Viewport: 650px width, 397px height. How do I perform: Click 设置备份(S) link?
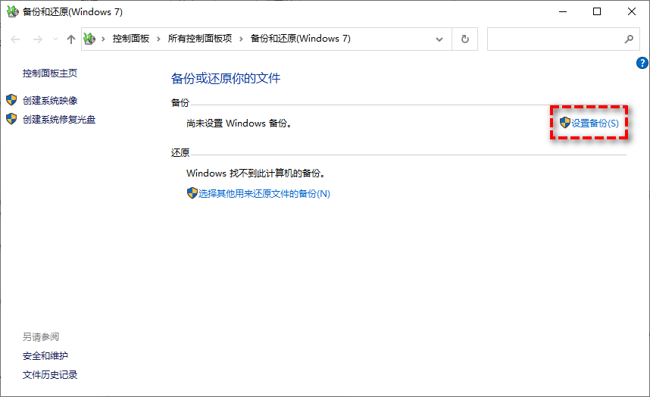(x=595, y=123)
